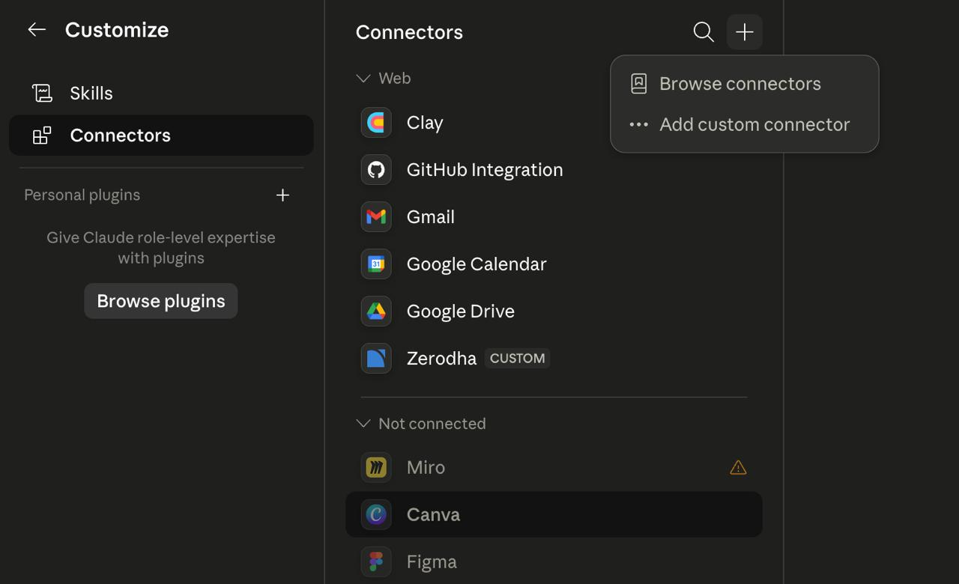959x584 pixels.
Task: Click the Browse connectors bookmark icon
Action: (x=638, y=84)
